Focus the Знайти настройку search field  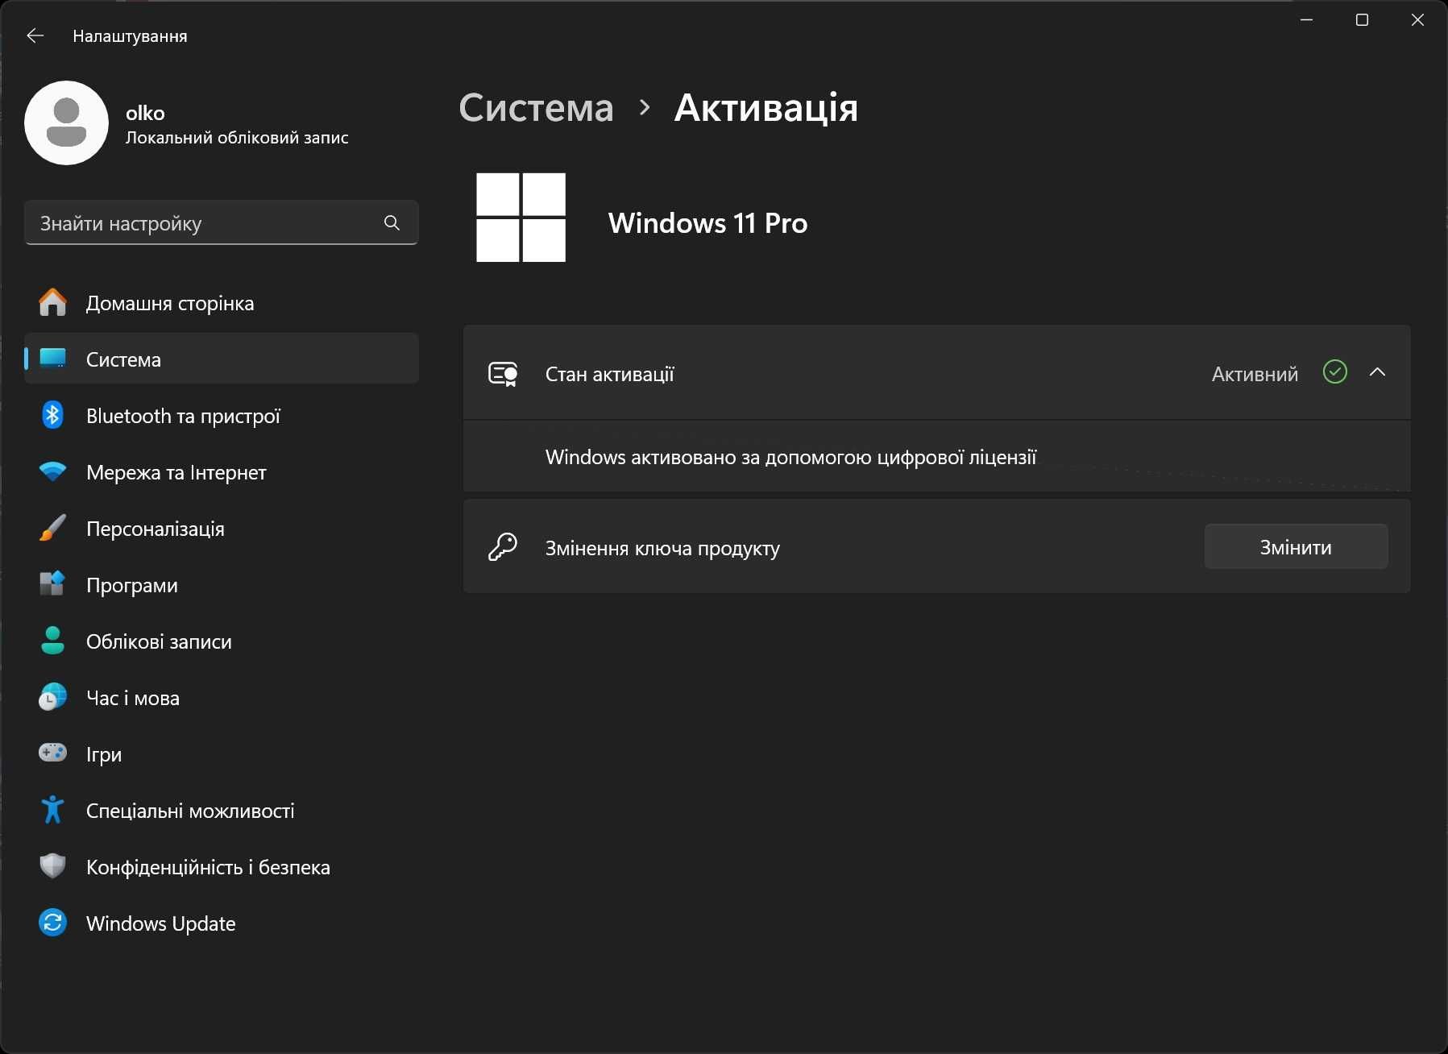pos(222,222)
